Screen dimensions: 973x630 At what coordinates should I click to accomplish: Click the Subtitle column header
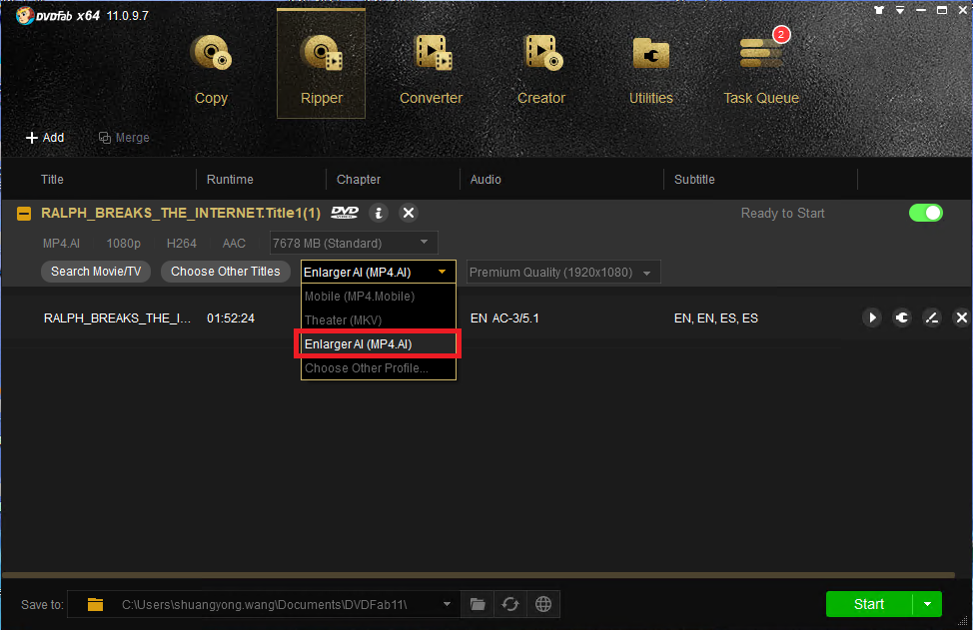tap(694, 179)
